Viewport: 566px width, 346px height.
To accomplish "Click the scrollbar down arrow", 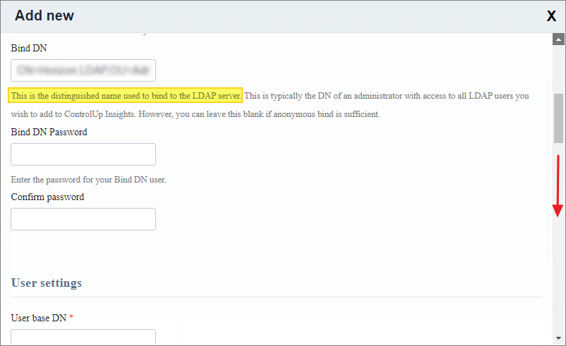I will coord(558,337).
